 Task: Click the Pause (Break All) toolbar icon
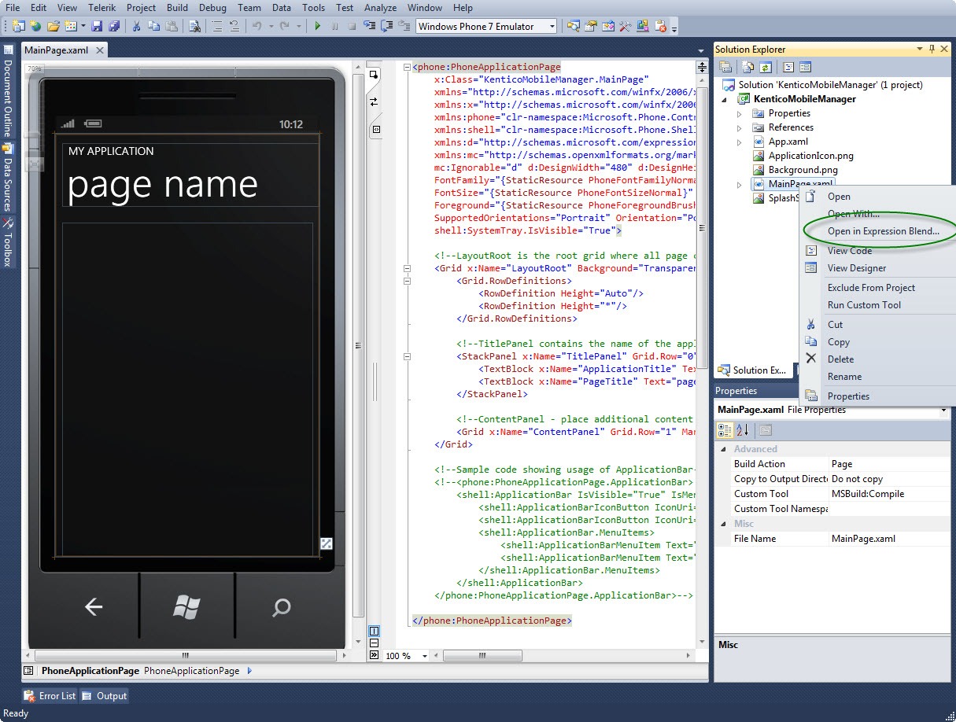tap(335, 26)
